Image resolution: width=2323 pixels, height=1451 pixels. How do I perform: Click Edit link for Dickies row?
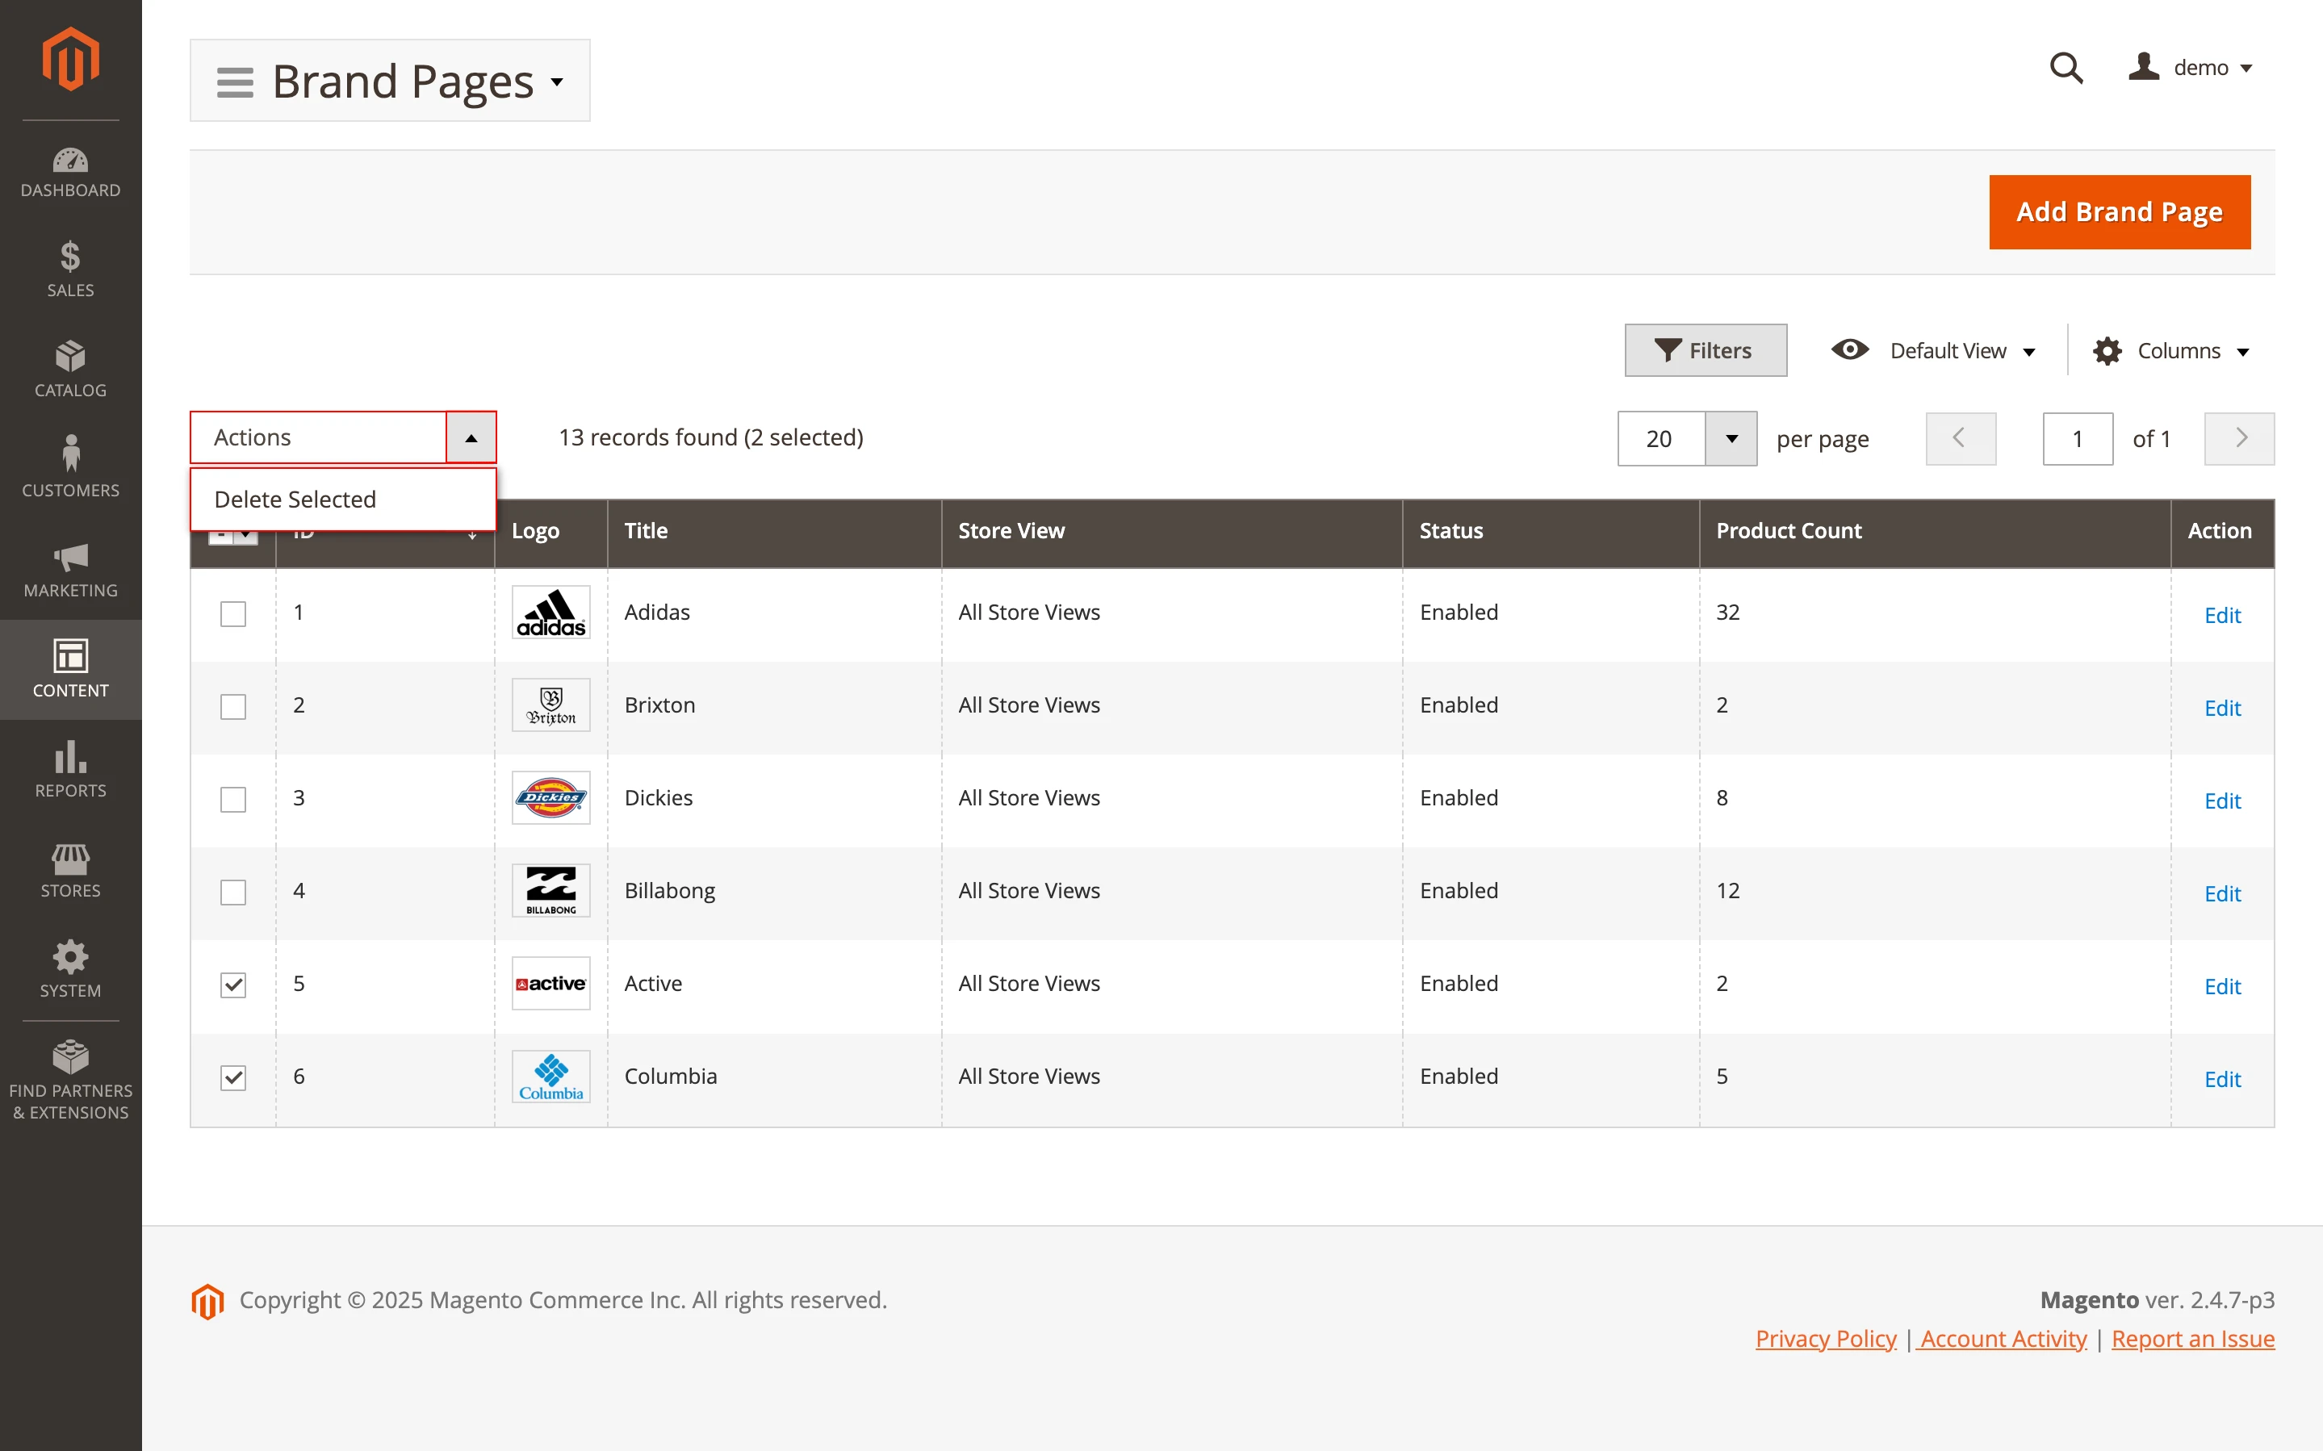[x=2221, y=801]
